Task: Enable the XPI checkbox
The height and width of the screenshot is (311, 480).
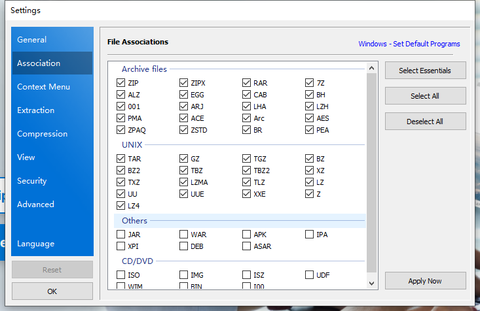Action: 120,246
